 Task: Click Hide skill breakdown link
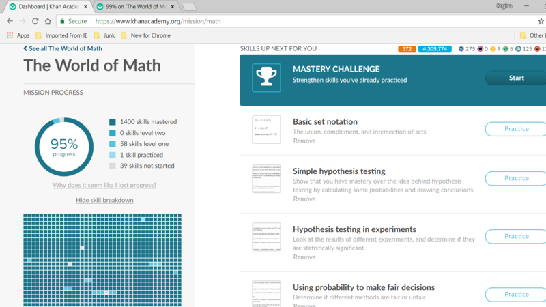pyautogui.click(x=104, y=200)
